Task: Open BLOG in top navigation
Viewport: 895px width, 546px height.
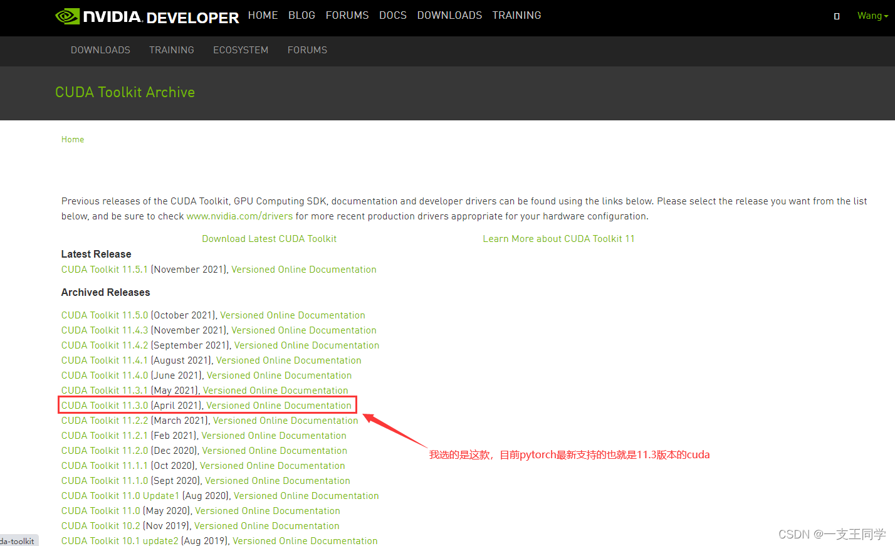Action: (301, 15)
